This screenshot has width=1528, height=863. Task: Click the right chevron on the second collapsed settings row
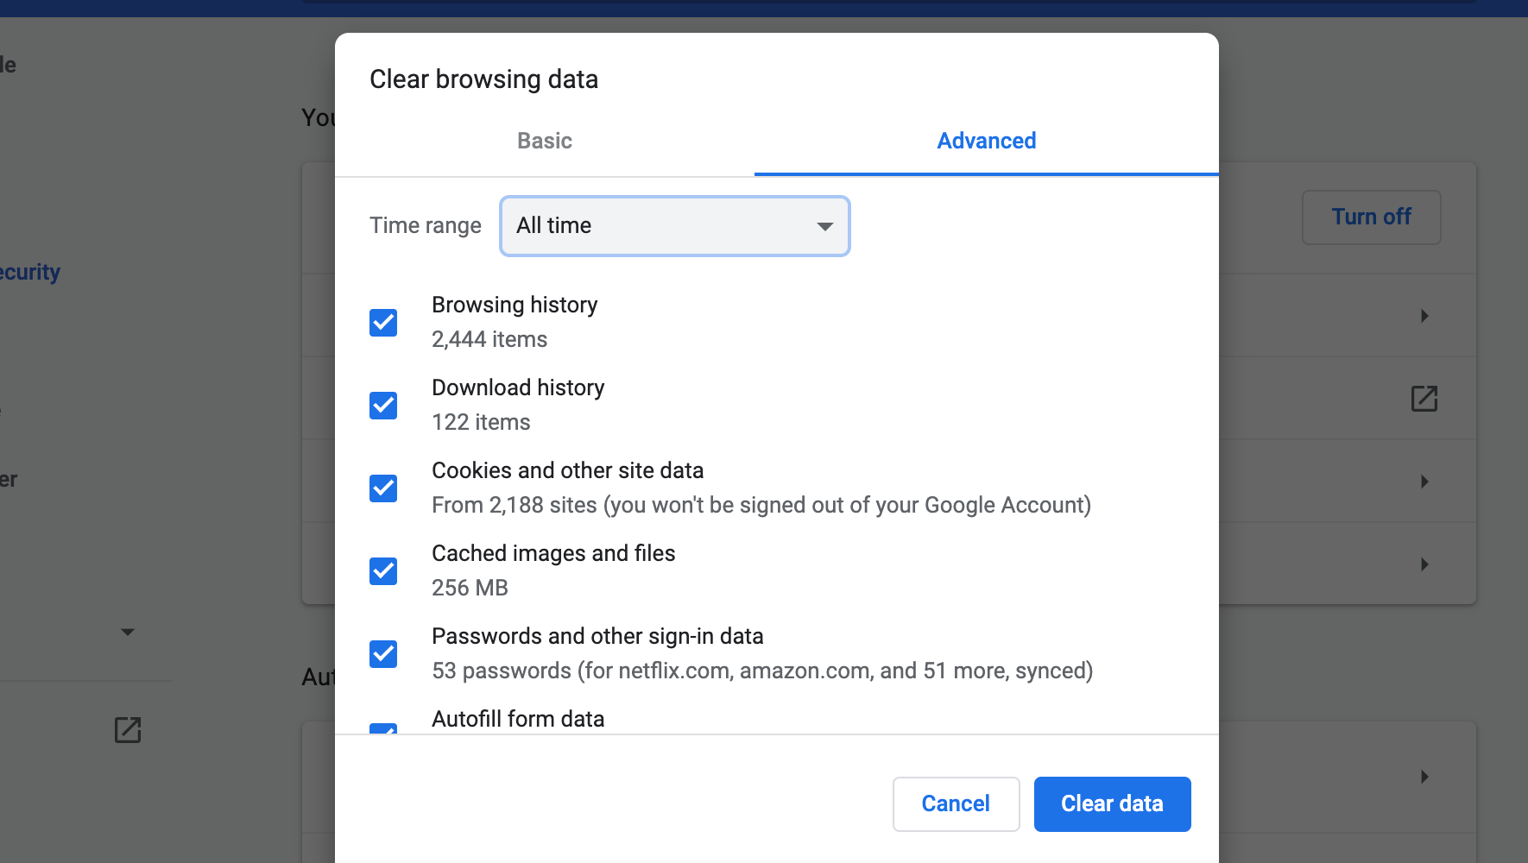[x=1424, y=482]
